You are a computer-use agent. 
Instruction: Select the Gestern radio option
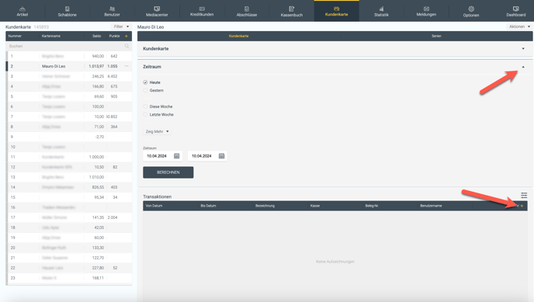[145, 91]
